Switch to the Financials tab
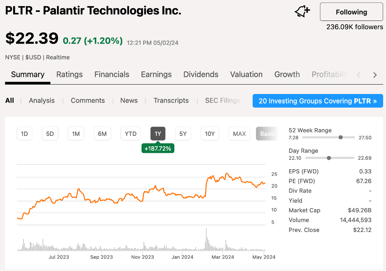This screenshot has height=271, width=386. [x=112, y=74]
